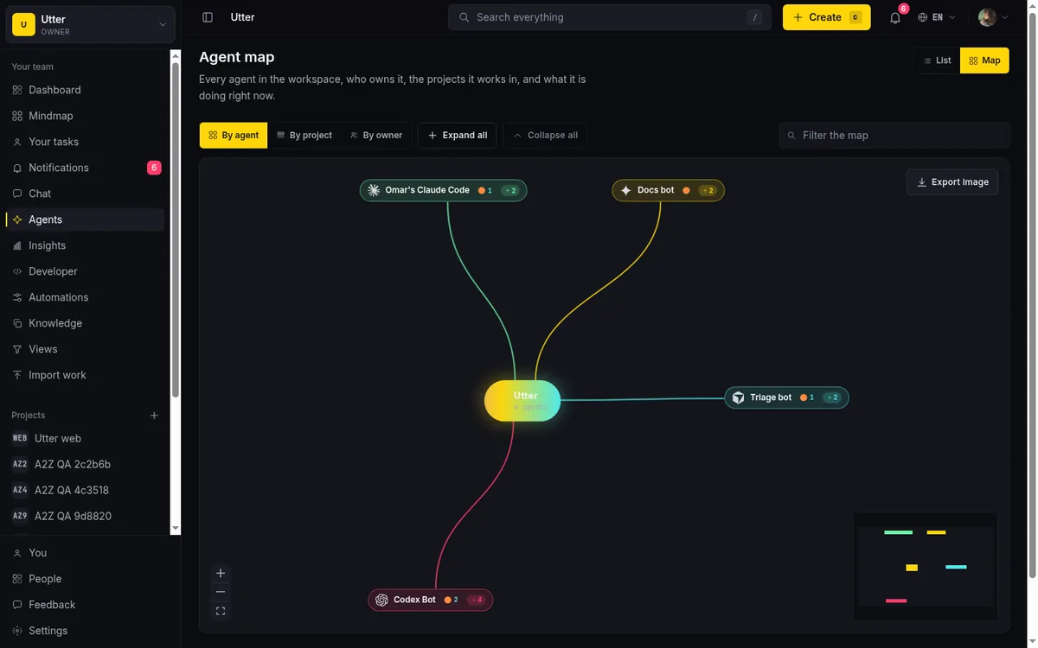Screen dimensions: 1038x648
Task: Click the sidebar scroll-down arrow
Action: tap(176, 528)
